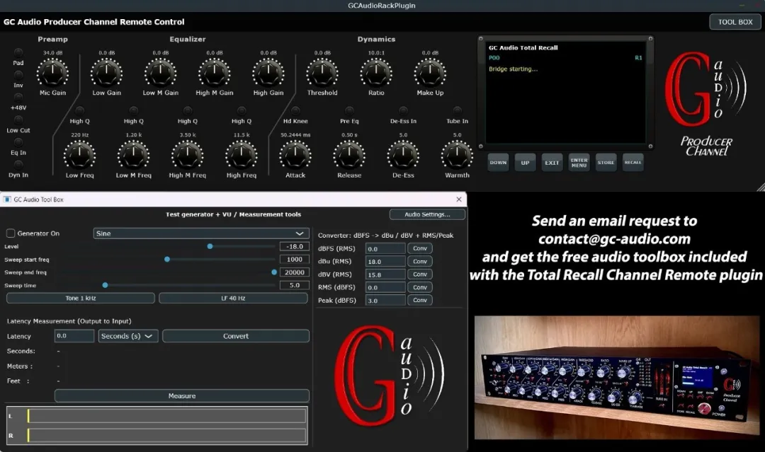Expand the Seconds (s) unit dropdown
Screen dimensions: 765x452
pos(128,336)
